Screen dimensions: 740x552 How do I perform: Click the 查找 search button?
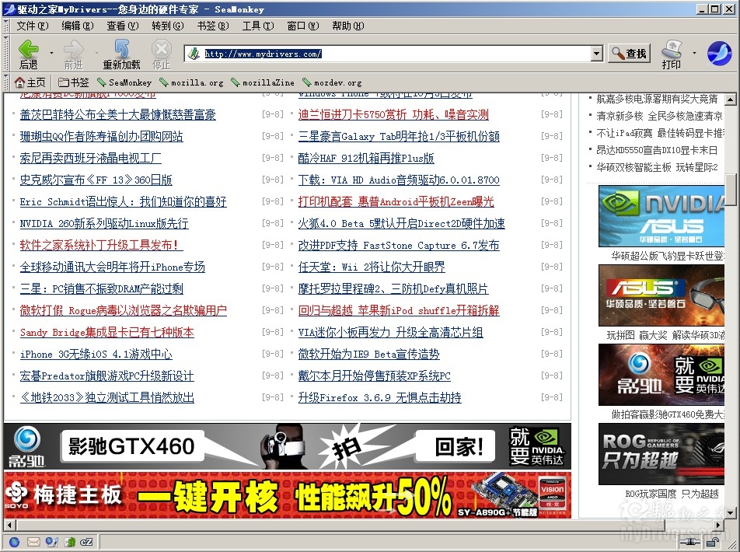point(629,54)
